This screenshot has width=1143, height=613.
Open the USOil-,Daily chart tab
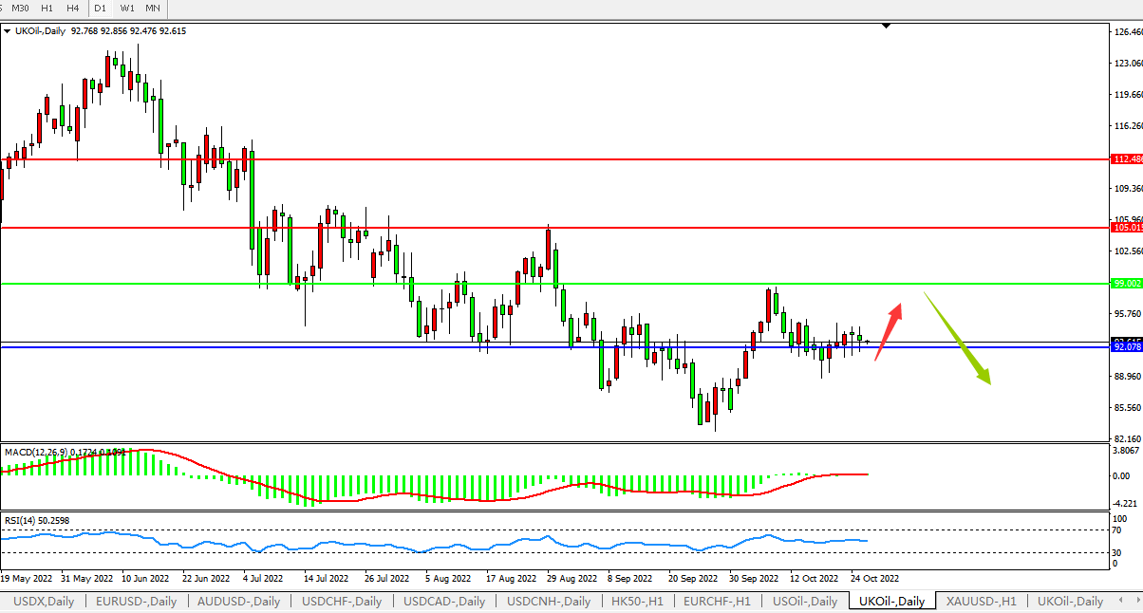(x=804, y=602)
